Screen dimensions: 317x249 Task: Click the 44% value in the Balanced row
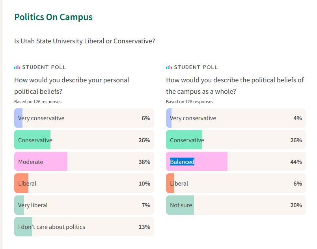pos(296,162)
